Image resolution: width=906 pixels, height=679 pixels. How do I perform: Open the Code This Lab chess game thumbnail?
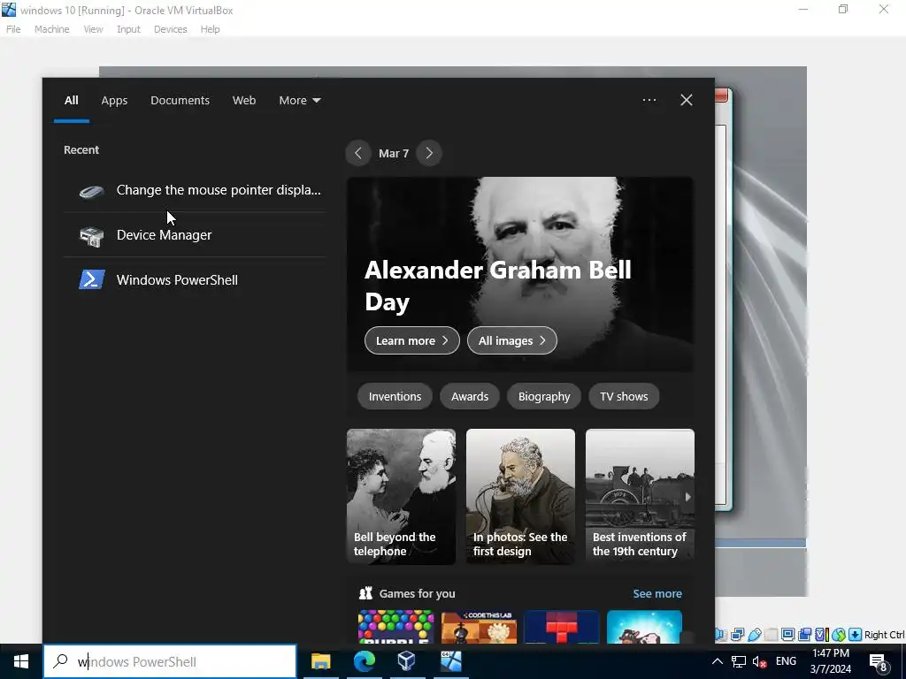(x=479, y=627)
